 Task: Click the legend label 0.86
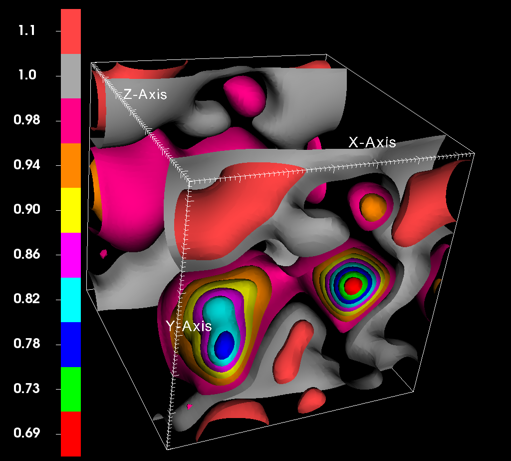27,254
